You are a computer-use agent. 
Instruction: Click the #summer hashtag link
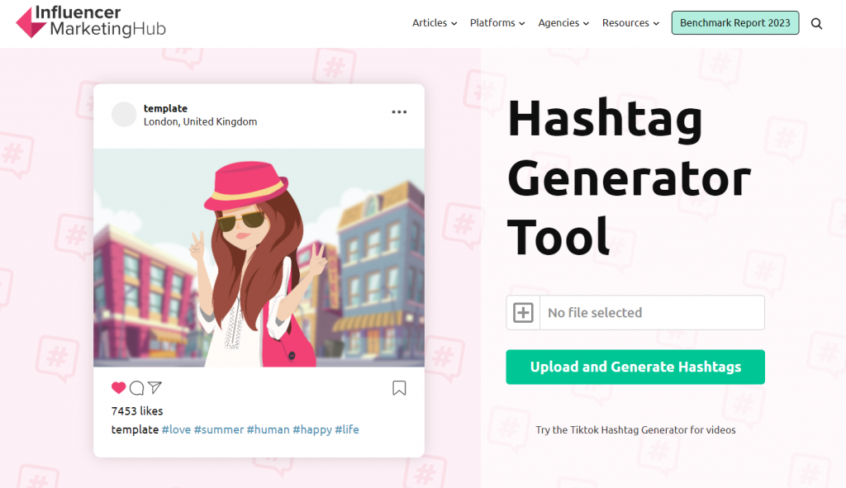[x=219, y=429]
